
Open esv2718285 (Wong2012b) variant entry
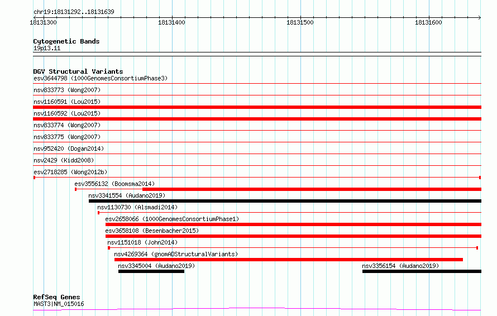pyautogui.click(x=70, y=172)
